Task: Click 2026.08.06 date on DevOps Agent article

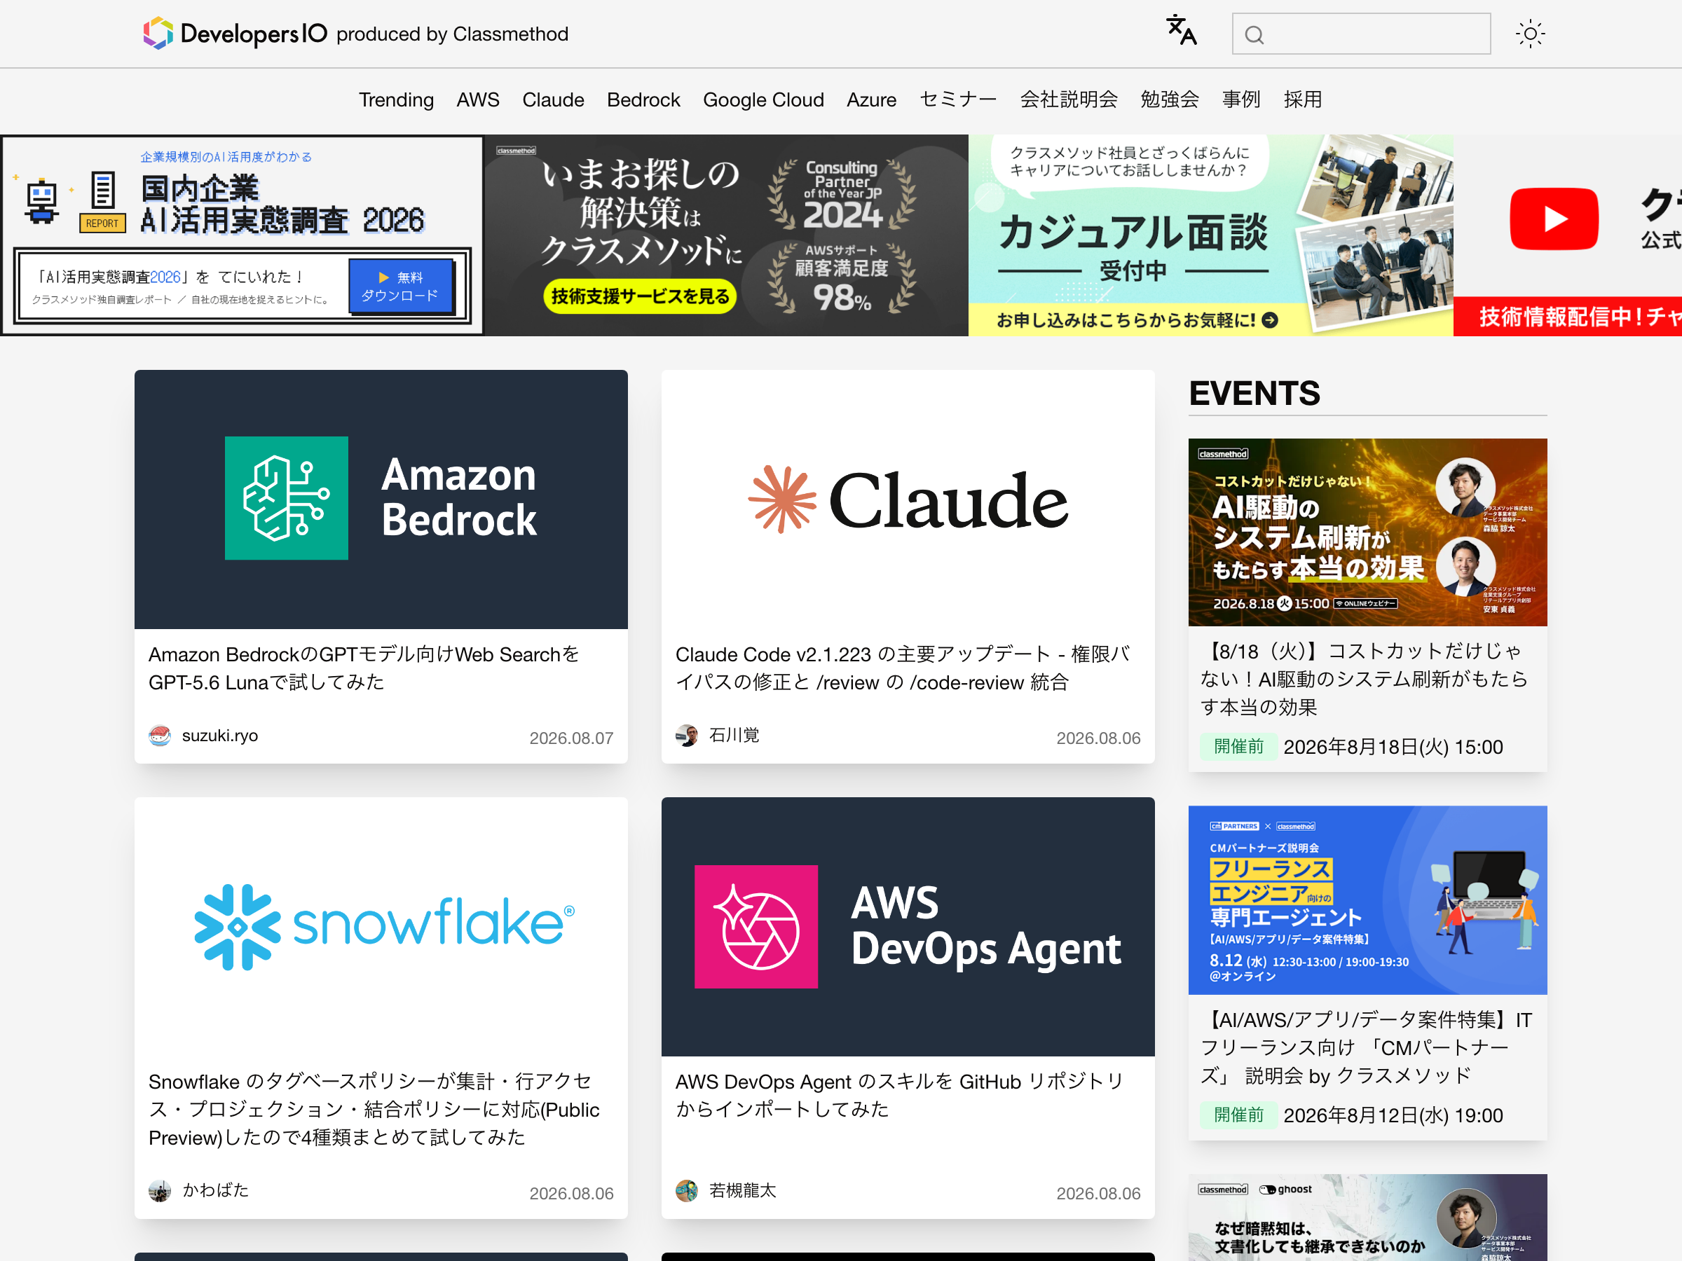Action: pyautogui.click(x=1098, y=1193)
